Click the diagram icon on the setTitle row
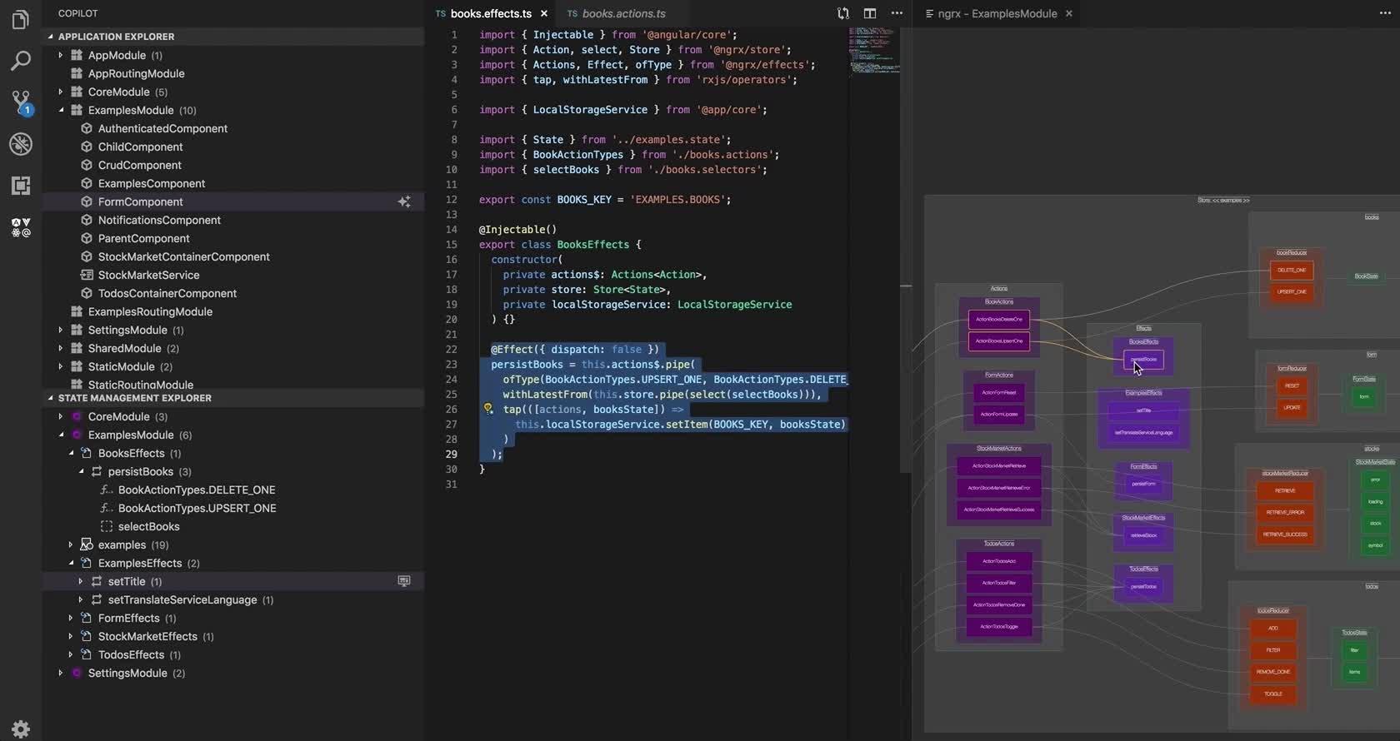This screenshot has width=1400, height=741. (x=404, y=581)
